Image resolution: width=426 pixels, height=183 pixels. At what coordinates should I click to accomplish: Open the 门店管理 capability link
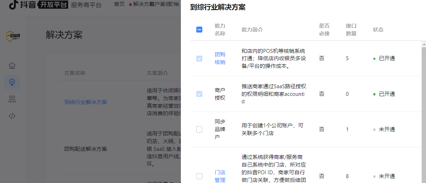coord(220,176)
